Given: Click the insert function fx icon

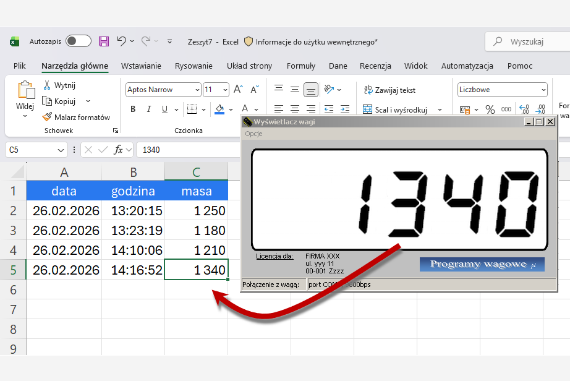Looking at the screenshot, I should click(121, 150).
